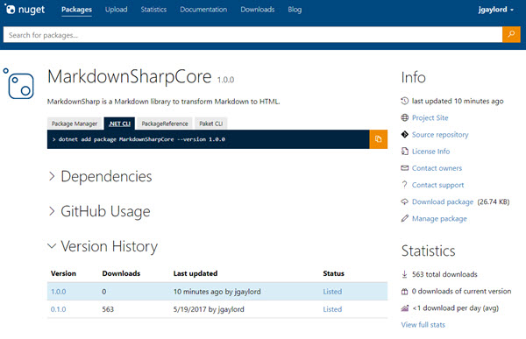Open version 0.1.0 in Version History
This screenshot has height=339, width=526.
tap(58, 309)
